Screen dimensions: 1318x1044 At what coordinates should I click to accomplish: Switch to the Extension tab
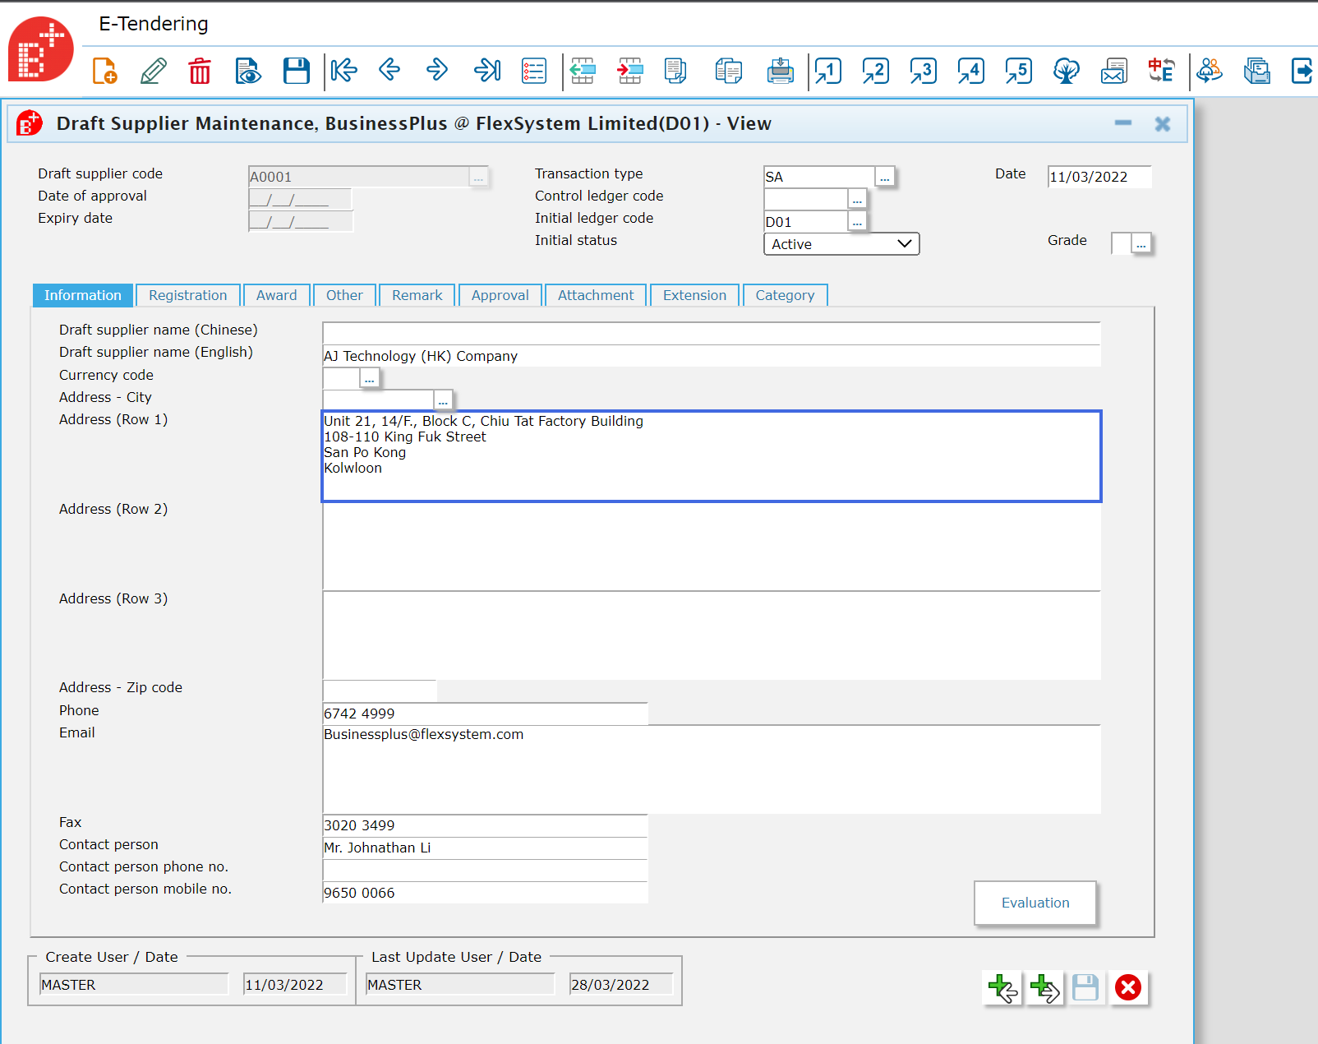point(695,295)
